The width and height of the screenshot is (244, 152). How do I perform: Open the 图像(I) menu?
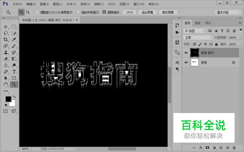[x=44, y=4]
